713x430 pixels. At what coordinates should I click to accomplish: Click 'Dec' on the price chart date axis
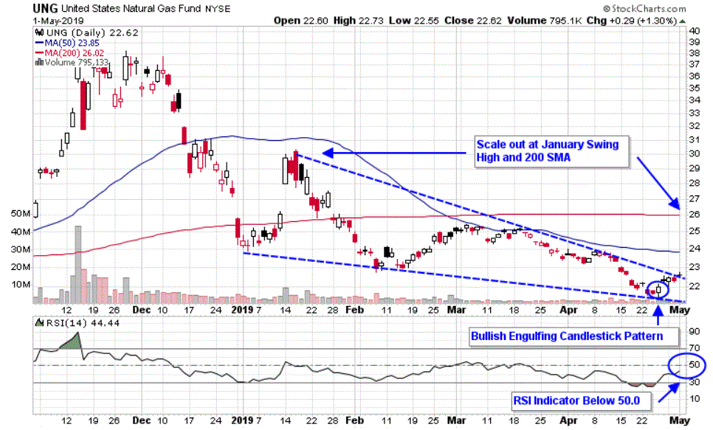142,310
